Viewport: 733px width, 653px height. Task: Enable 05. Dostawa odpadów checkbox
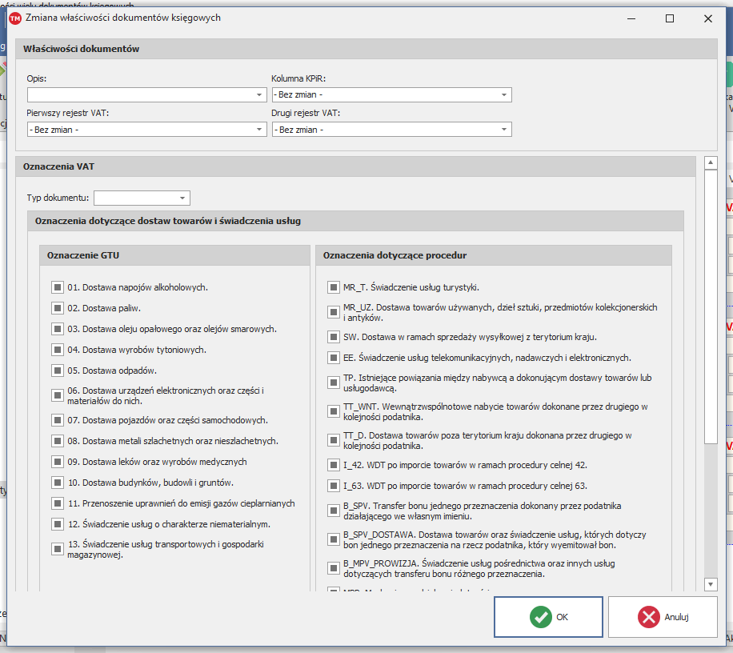click(x=58, y=371)
